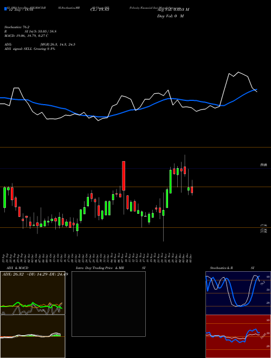
Task: Click the '17.96' price label on right axis
Action: (x=263, y=225)
